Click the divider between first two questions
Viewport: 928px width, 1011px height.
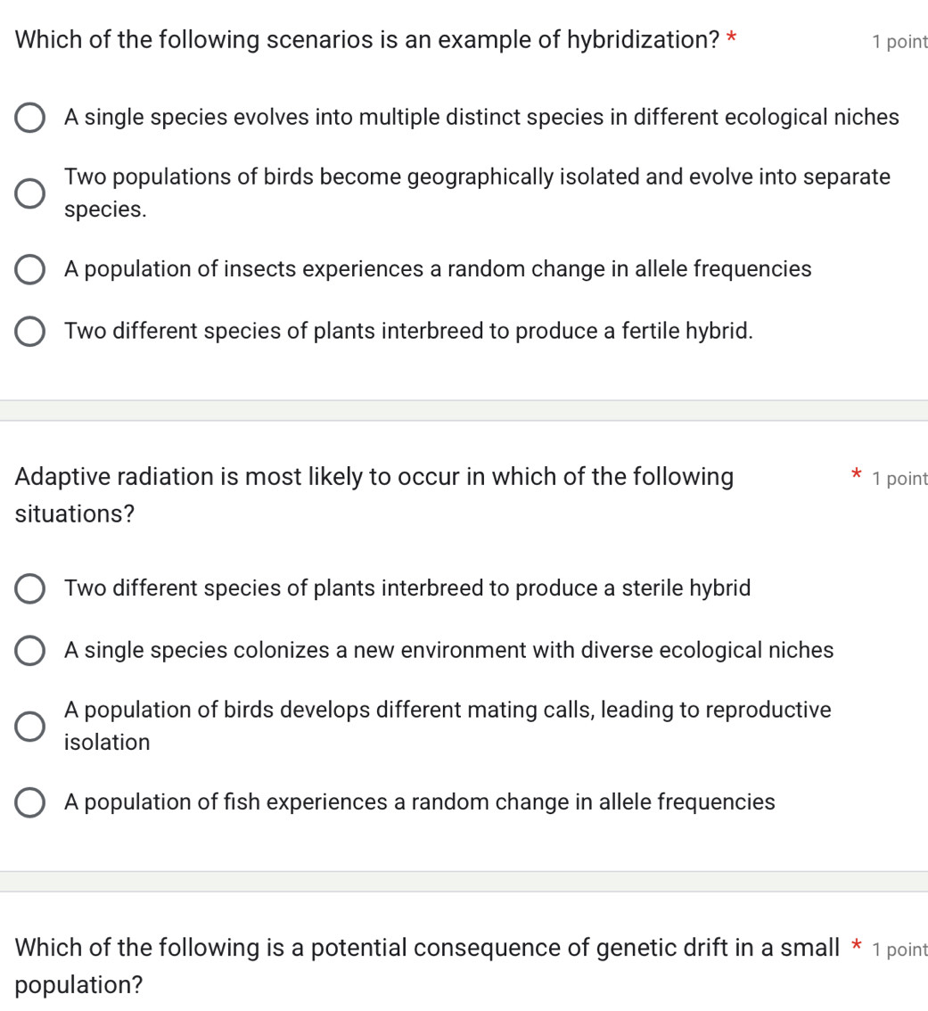coord(464,412)
